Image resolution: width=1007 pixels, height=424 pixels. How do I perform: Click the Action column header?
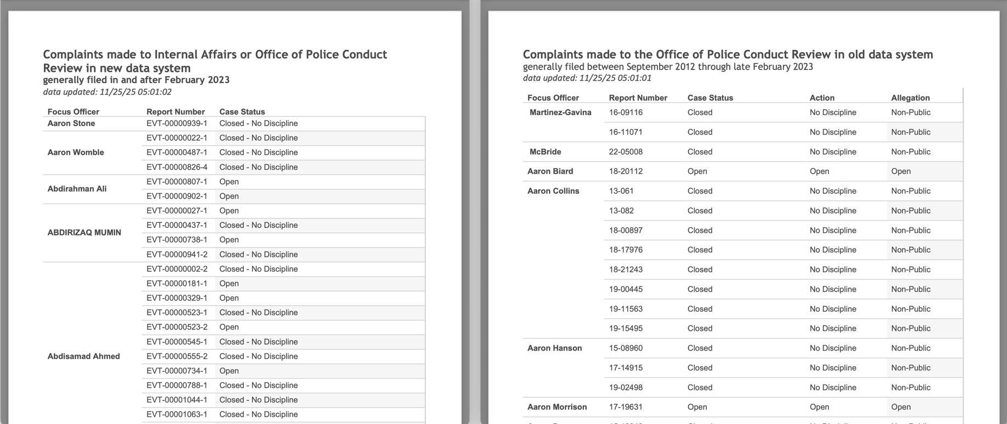click(x=822, y=98)
